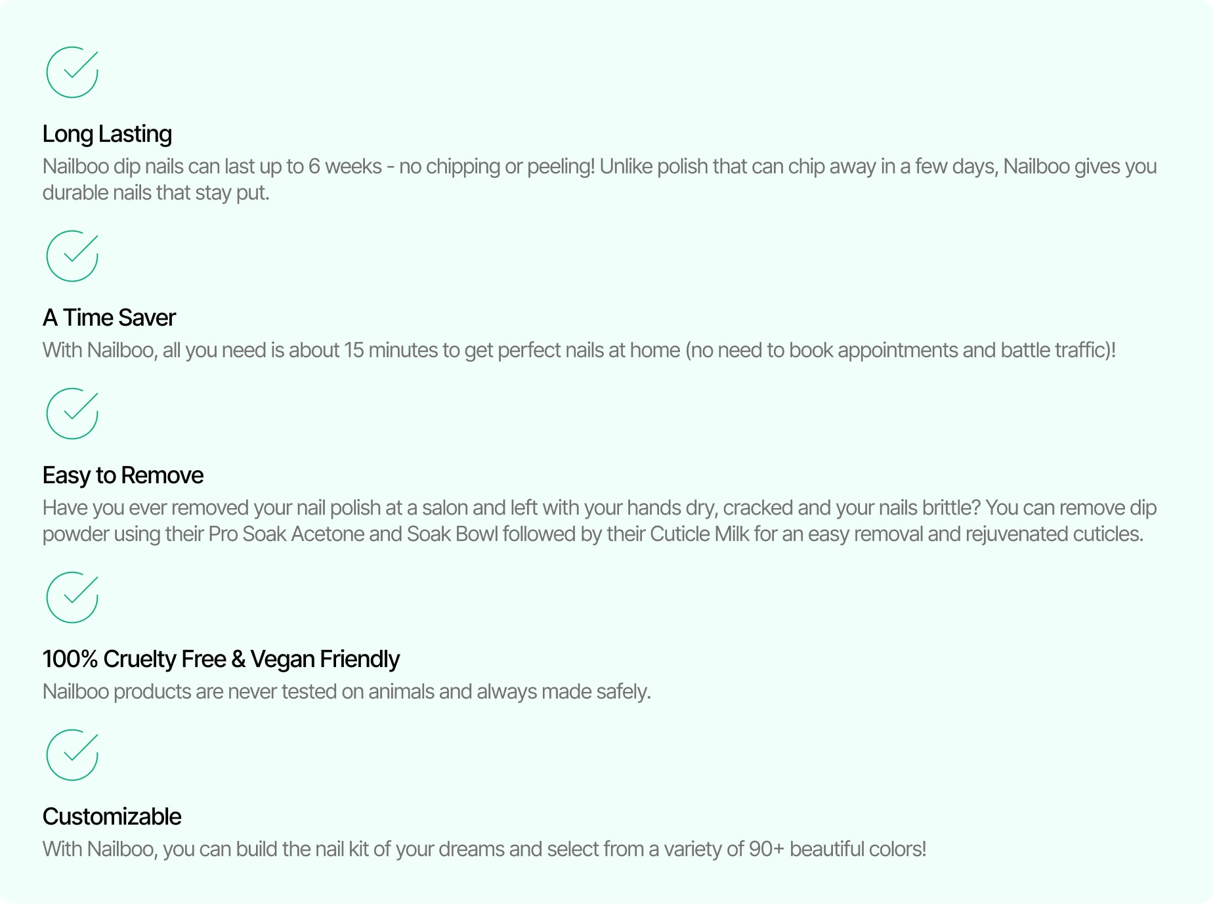This screenshot has height=904, width=1213.
Task: Click the text about 15 minutes at home
Action: pos(579,351)
